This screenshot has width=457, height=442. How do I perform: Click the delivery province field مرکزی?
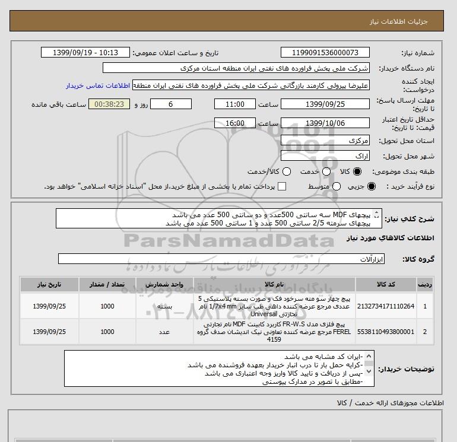pos(325,141)
